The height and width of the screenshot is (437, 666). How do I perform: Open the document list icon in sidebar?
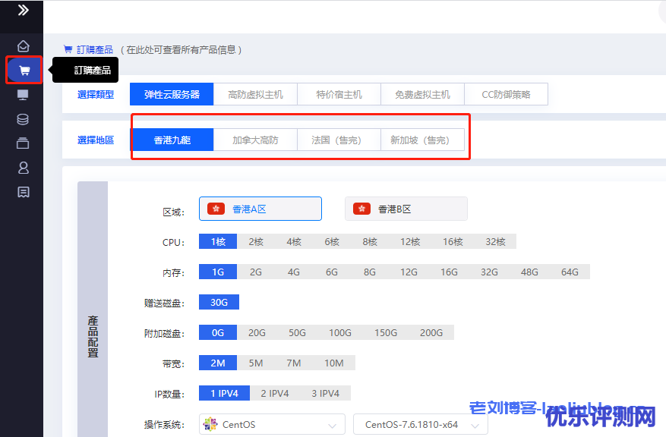[x=23, y=192]
